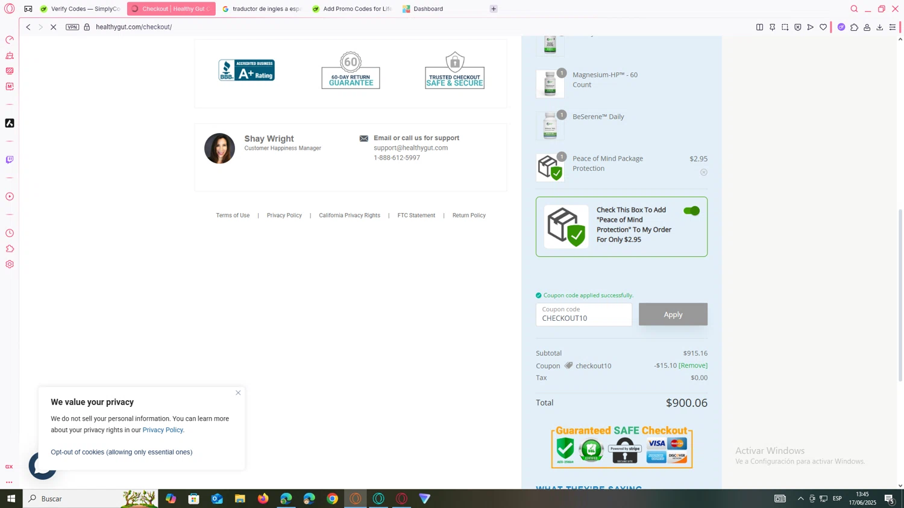Viewport: 904px width, 508px height.
Task: Open Microsoft Store from the taskbar
Action: (x=193, y=498)
